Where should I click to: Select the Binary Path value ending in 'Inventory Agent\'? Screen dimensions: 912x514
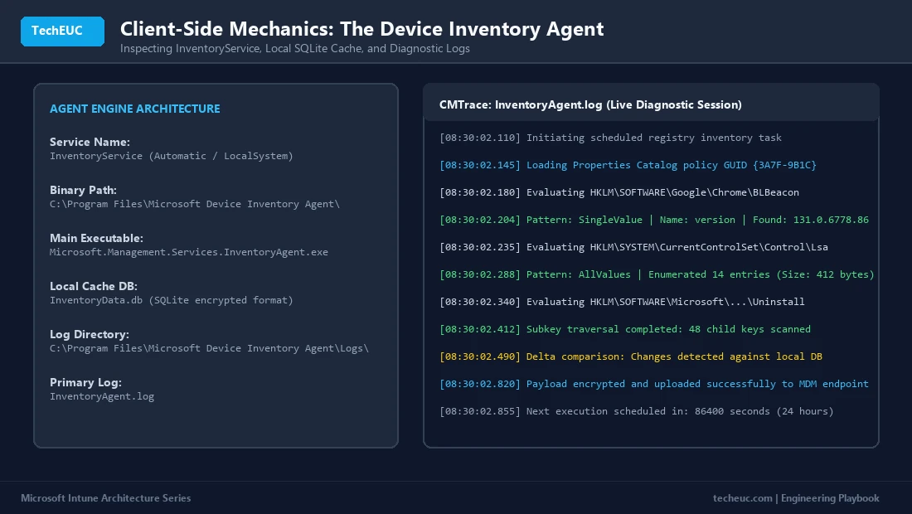click(x=195, y=204)
